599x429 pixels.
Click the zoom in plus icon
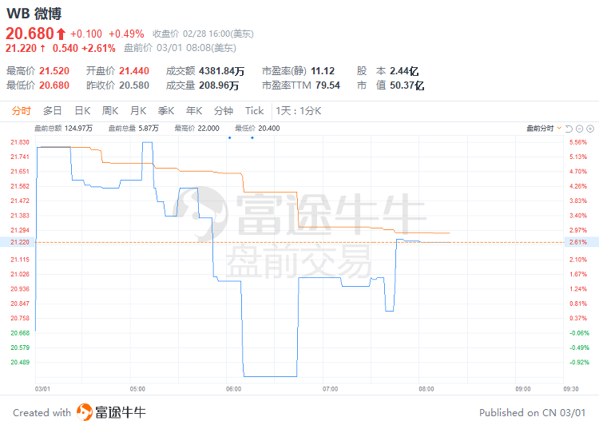point(590,129)
